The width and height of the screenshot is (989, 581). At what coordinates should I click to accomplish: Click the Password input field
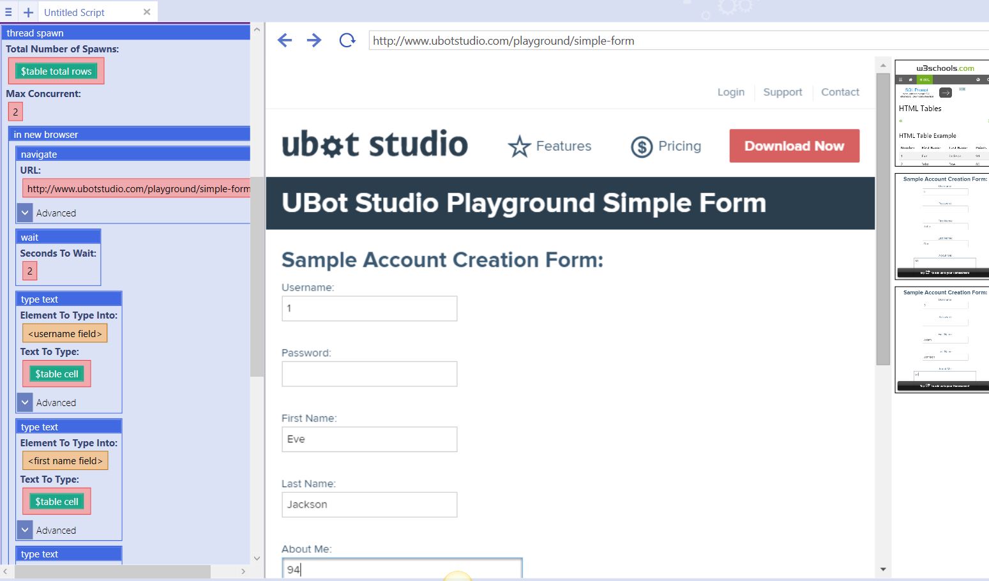click(x=369, y=374)
